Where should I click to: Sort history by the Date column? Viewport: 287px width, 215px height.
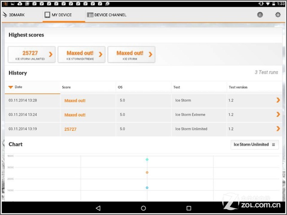(x=33, y=87)
